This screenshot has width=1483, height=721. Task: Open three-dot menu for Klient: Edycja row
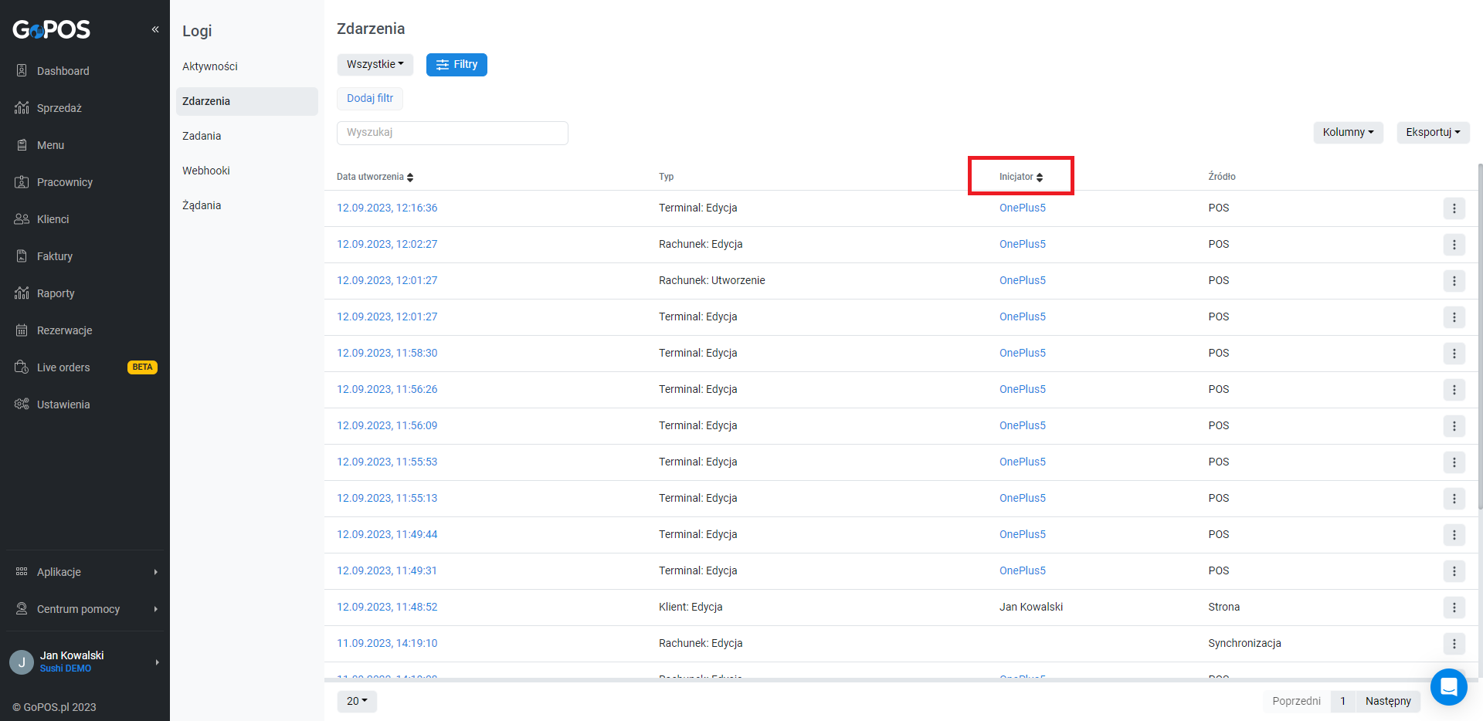tap(1454, 608)
